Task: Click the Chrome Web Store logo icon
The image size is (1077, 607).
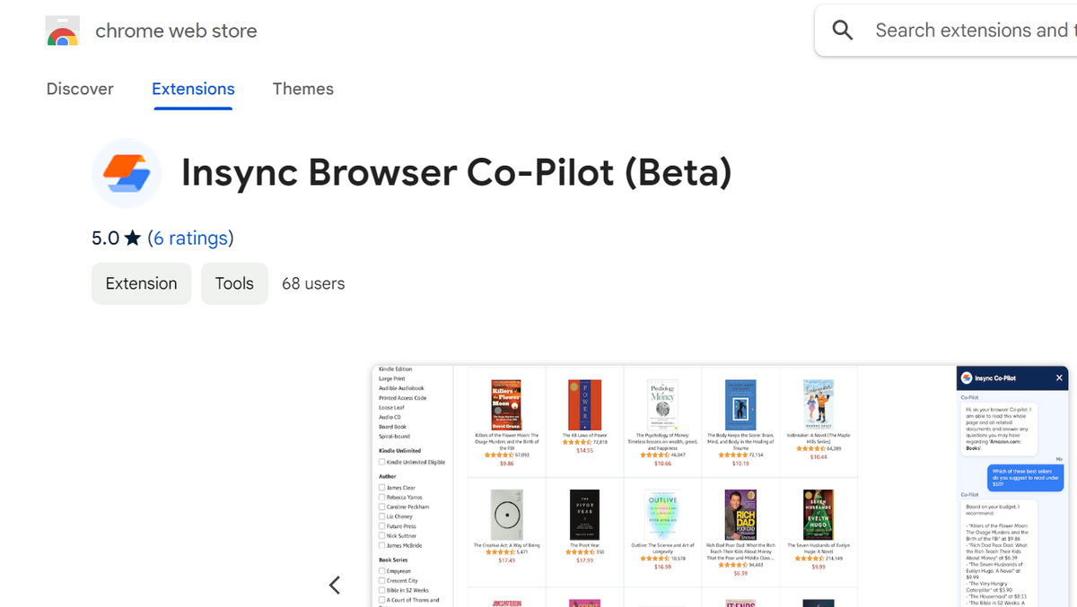Action: click(62, 30)
